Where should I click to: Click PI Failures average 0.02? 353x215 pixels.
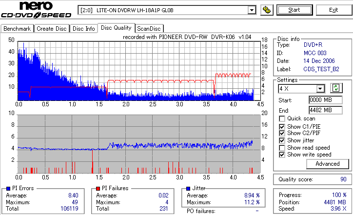click(163, 195)
